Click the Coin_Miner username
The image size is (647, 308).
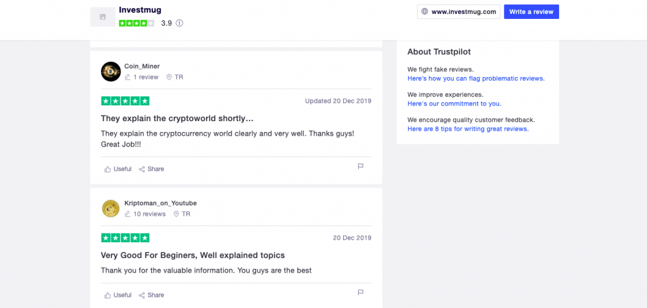pyautogui.click(x=142, y=66)
